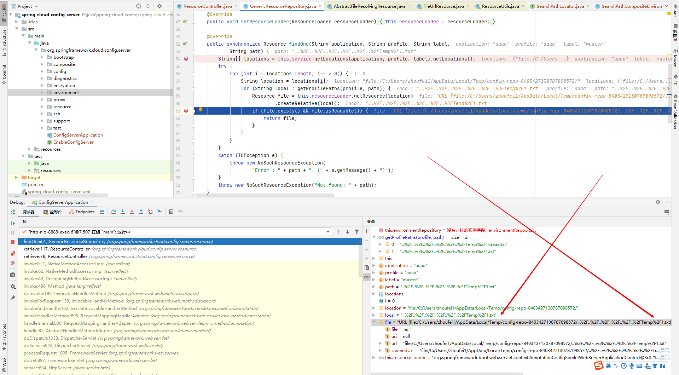Click View Breakpoints double red circle icon
Image resolution: width=679 pixels, height=375 pixels.
(x=13, y=254)
